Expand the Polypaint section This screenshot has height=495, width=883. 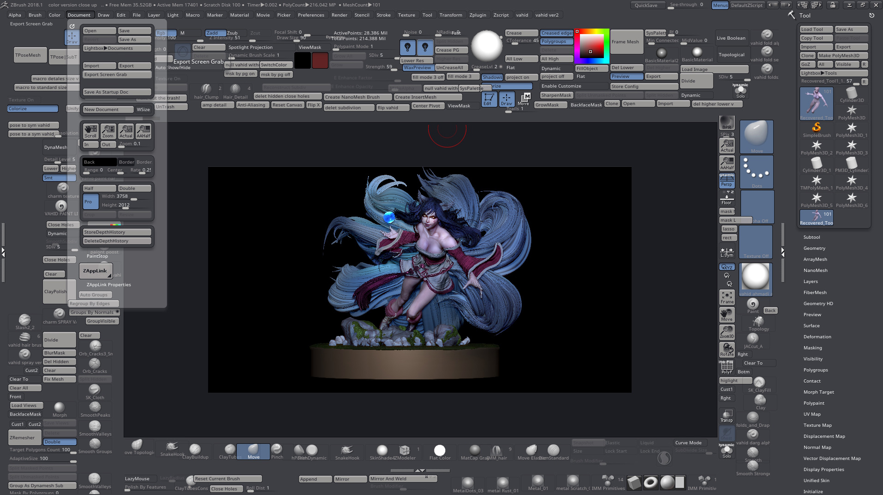point(814,403)
